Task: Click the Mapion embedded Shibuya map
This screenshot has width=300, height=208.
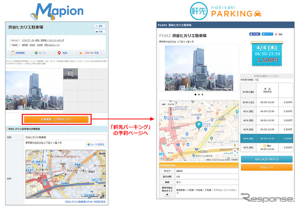Action: click(66, 174)
